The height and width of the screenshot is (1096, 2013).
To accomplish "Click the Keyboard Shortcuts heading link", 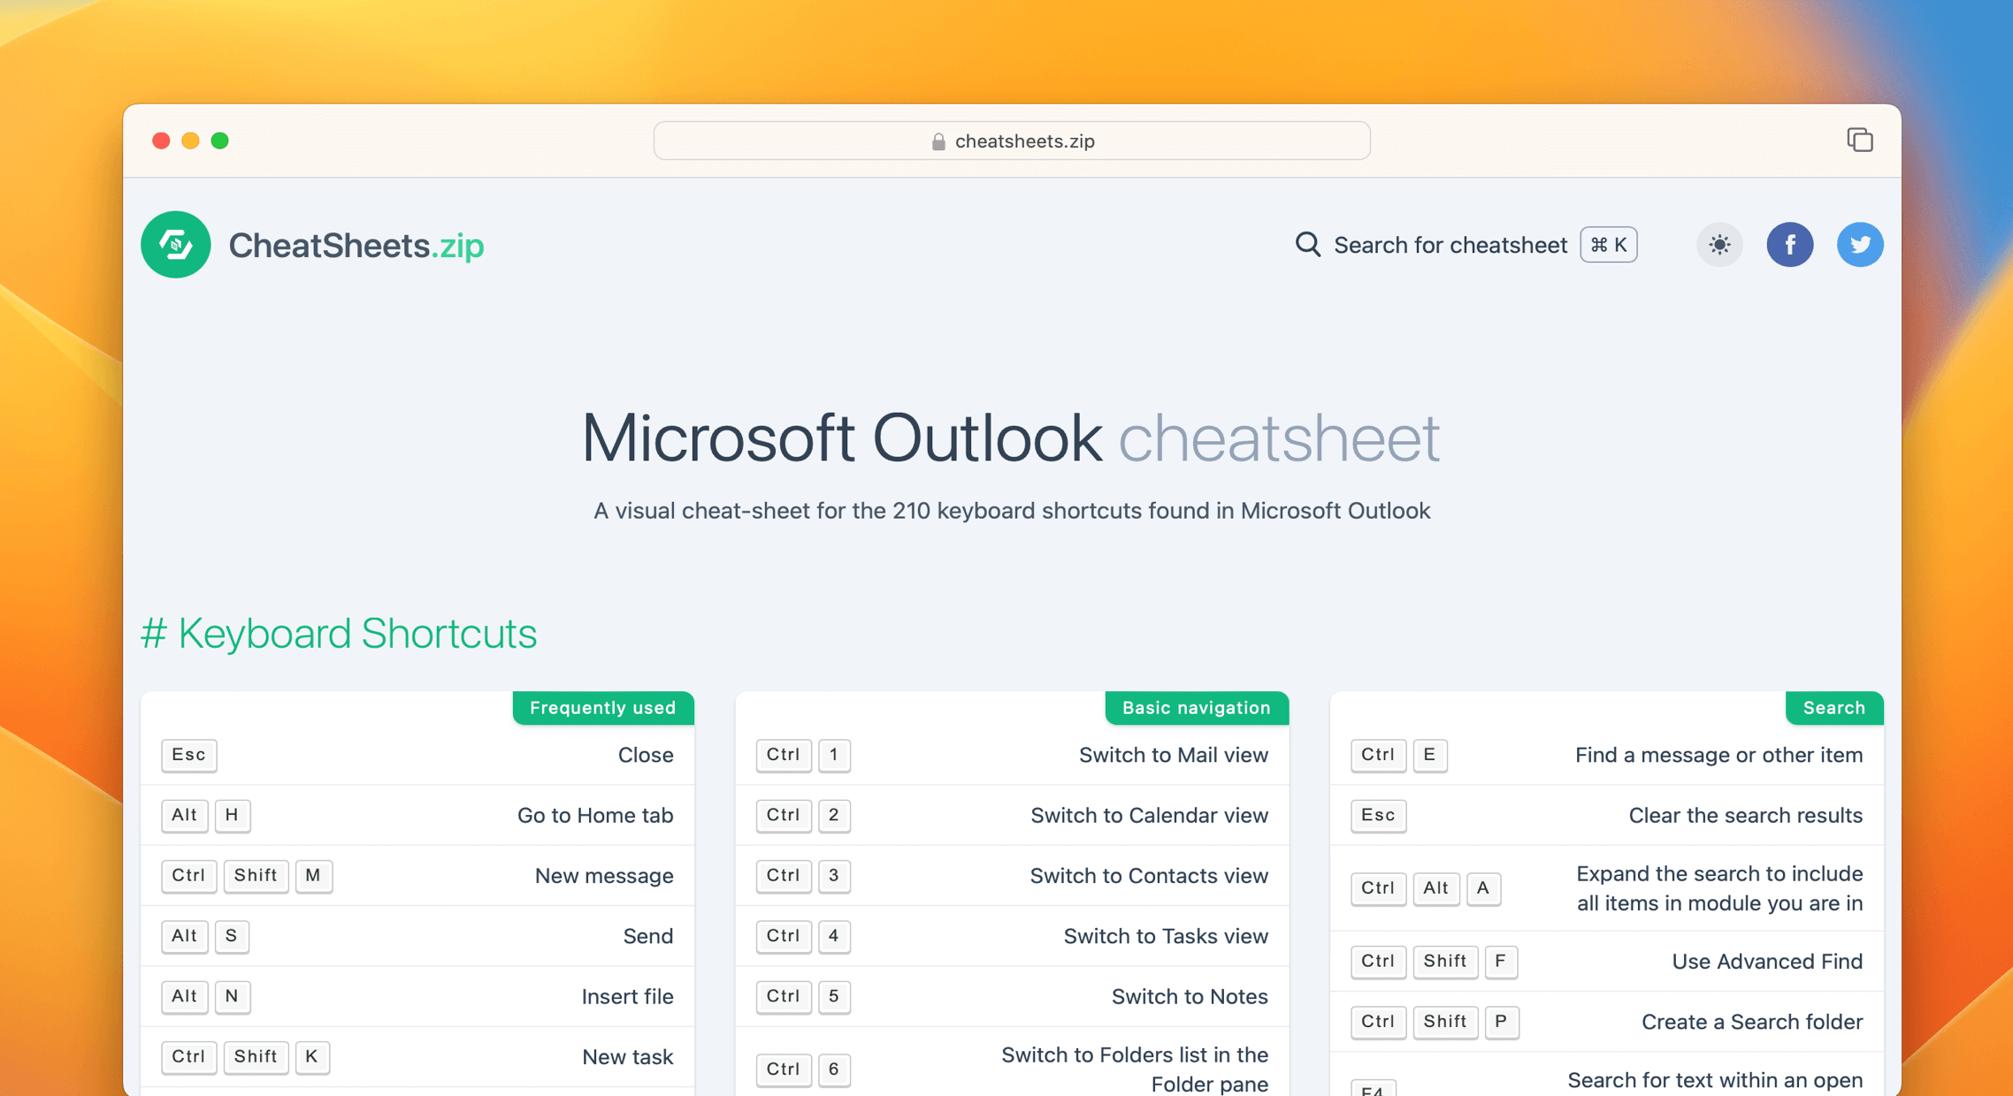I will 340,633.
